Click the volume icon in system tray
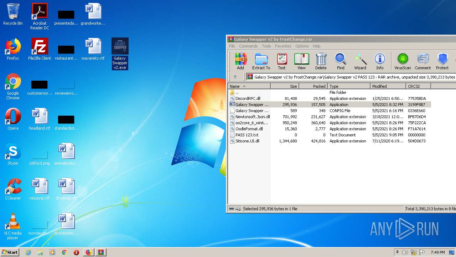The height and width of the screenshot is (257, 456). (405, 252)
